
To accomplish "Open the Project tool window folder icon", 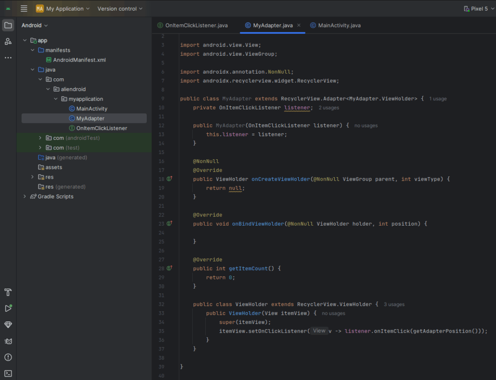I will click(x=8, y=25).
